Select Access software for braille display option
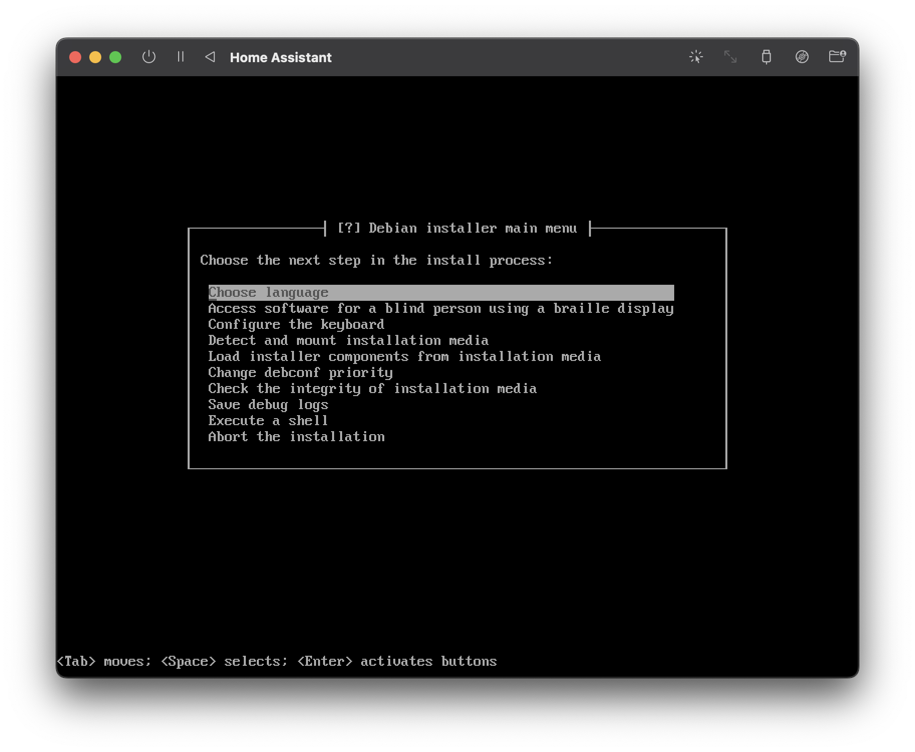 tap(440, 309)
